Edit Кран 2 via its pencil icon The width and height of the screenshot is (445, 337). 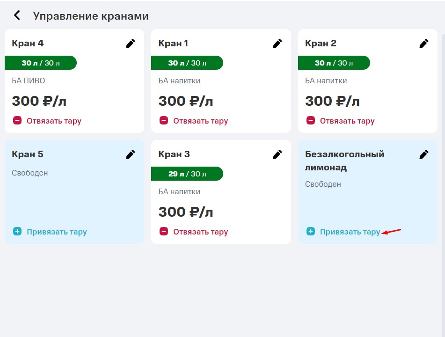(x=424, y=43)
